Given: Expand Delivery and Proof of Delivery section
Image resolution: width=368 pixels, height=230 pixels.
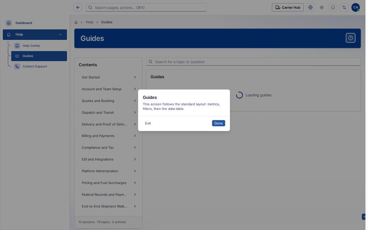Looking at the screenshot, I should coord(108,124).
